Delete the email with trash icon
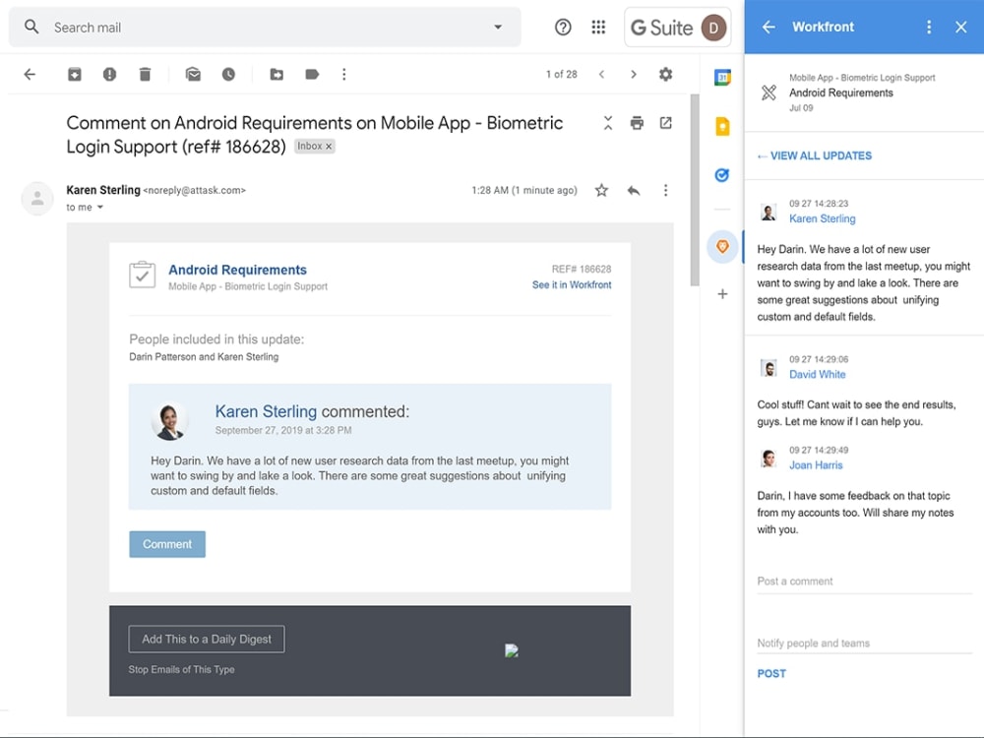Viewport: 984px width, 738px height. (145, 74)
